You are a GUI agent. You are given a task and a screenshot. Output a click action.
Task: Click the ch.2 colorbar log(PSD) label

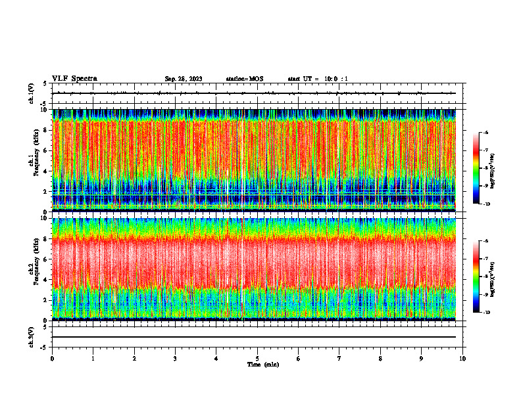click(x=493, y=280)
